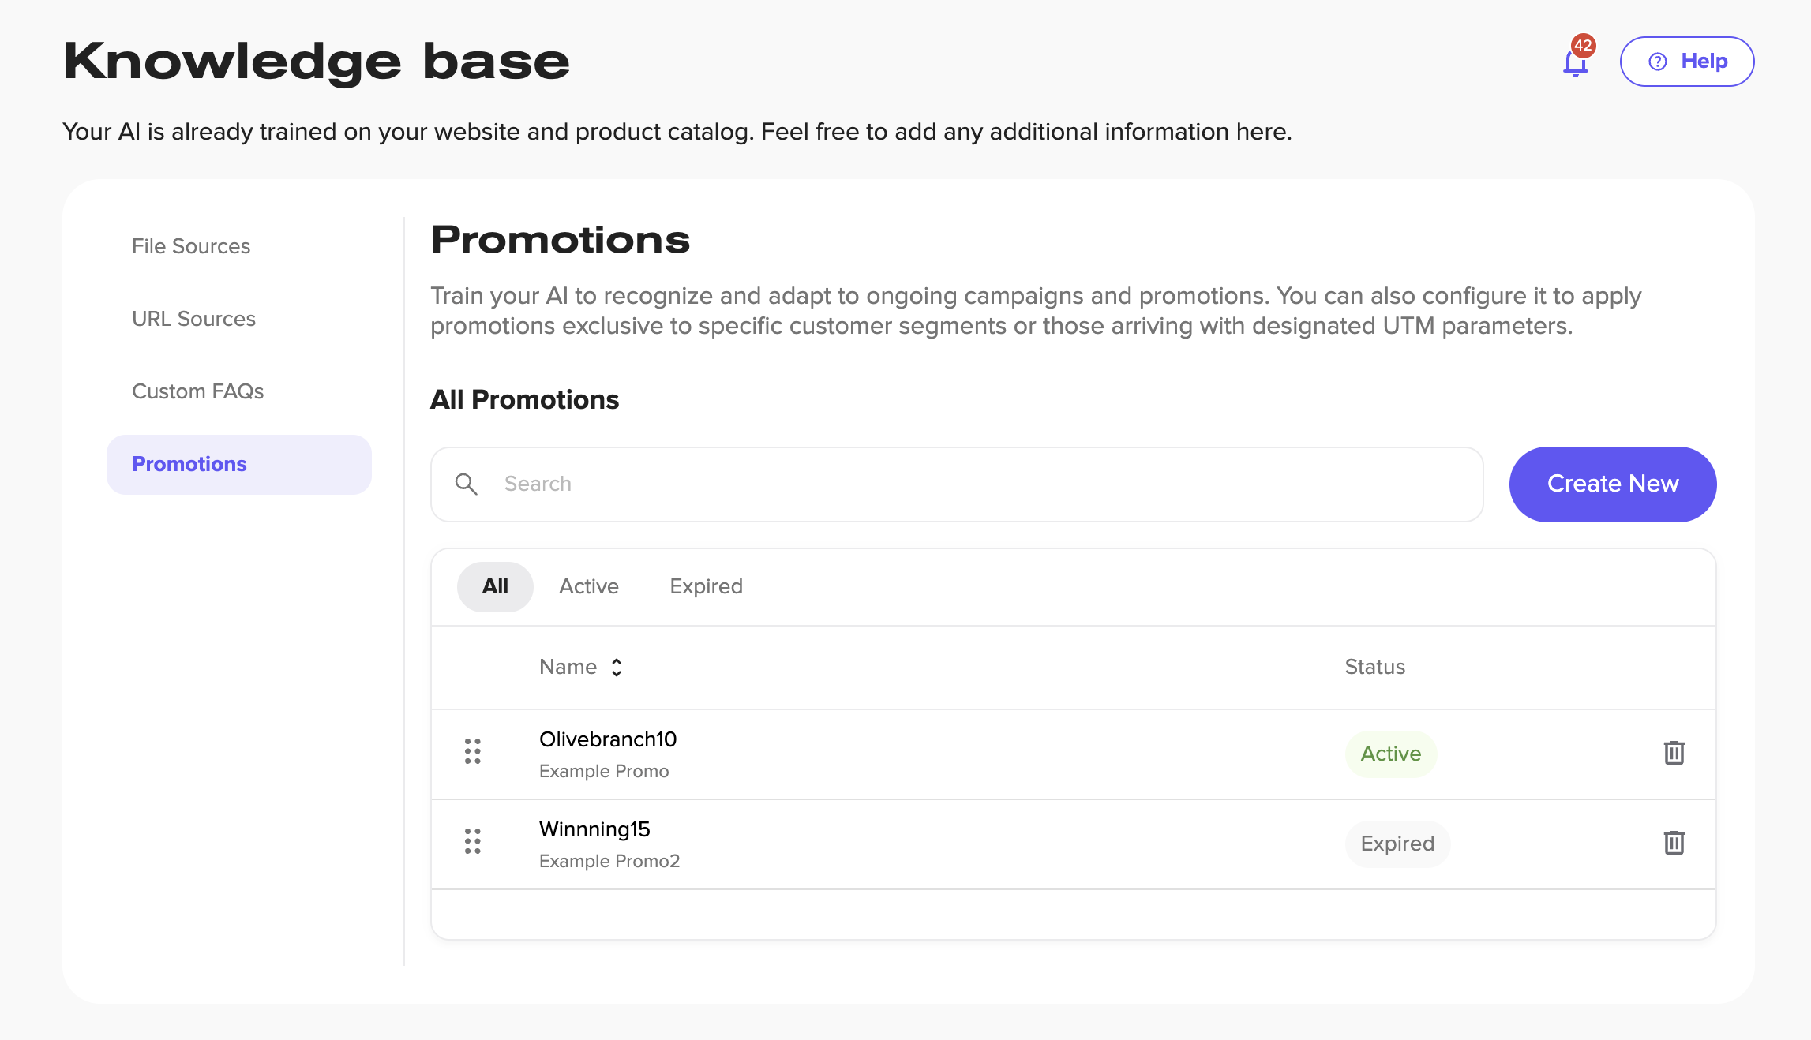Viewport: 1811px width, 1040px height.
Task: Click the Create New button
Action: [1612, 484]
